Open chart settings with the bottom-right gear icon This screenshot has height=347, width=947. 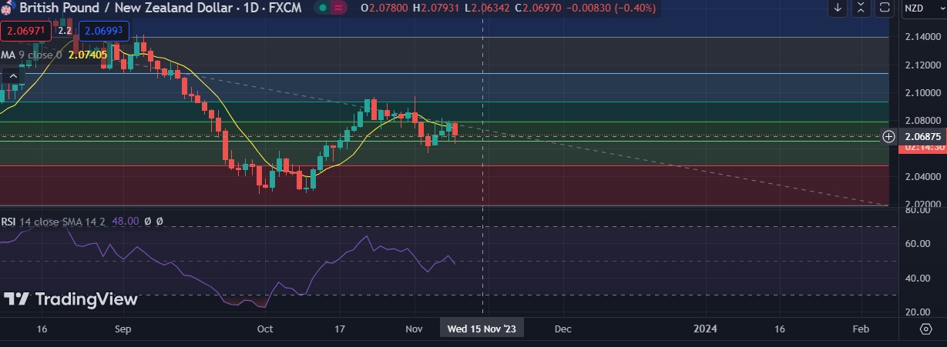pyautogui.click(x=925, y=329)
